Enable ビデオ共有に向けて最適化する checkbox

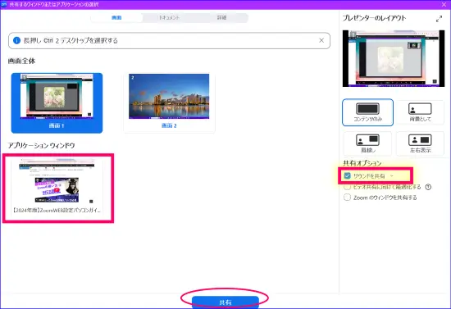point(347,187)
